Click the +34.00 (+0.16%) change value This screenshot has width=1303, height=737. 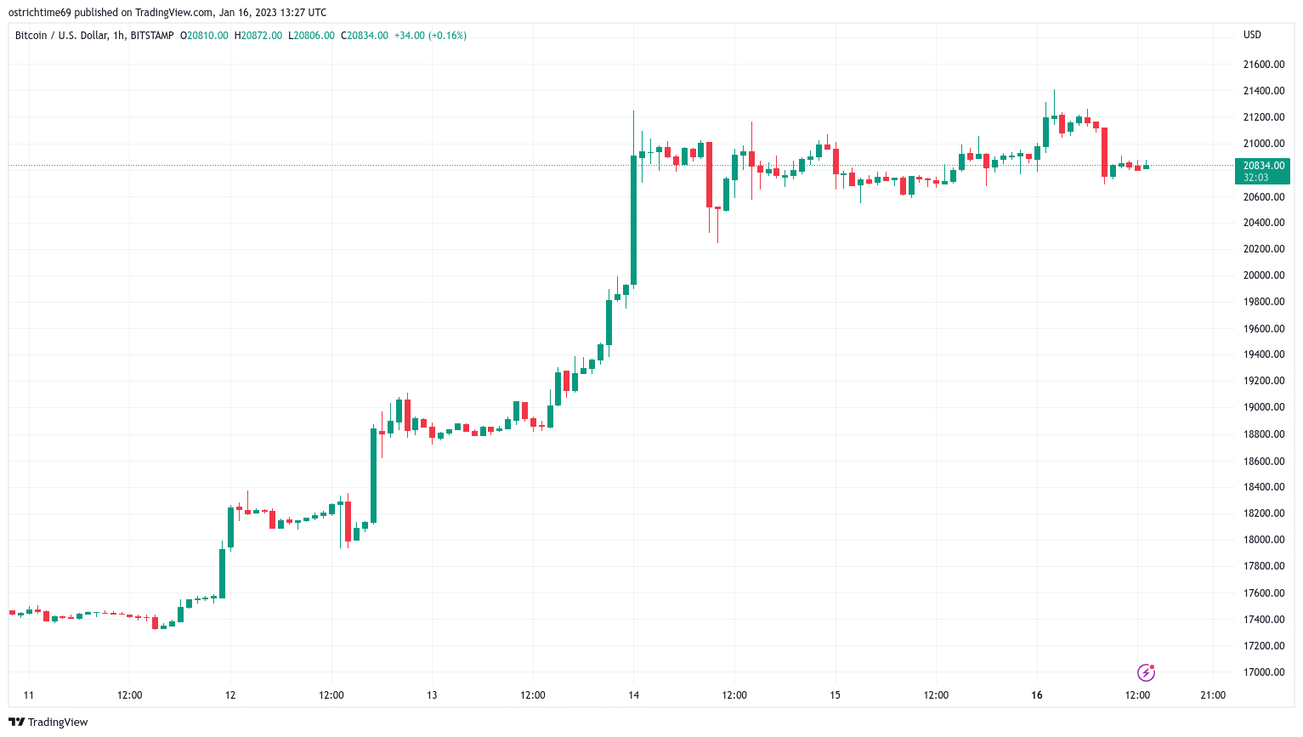pyautogui.click(x=430, y=36)
